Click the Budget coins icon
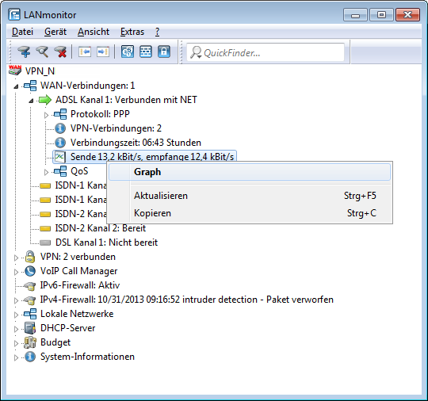The image size is (428, 401). tap(30, 342)
